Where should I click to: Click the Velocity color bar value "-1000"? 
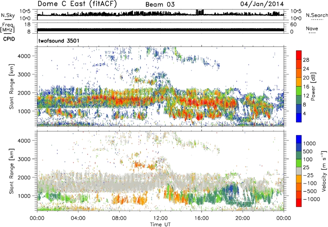tap(311, 199)
